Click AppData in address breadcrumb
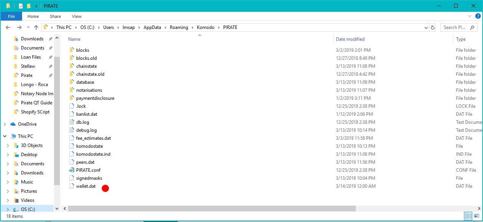Screen dimensions: 483x222 (x=152, y=27)
